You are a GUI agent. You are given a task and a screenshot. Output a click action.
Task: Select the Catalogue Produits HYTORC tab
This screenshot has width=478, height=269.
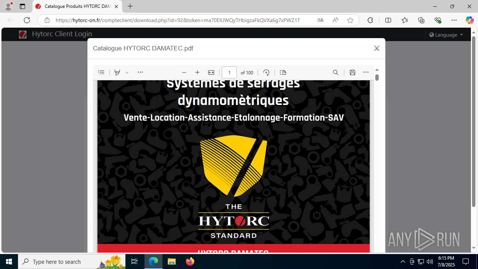tap(77, 6)
